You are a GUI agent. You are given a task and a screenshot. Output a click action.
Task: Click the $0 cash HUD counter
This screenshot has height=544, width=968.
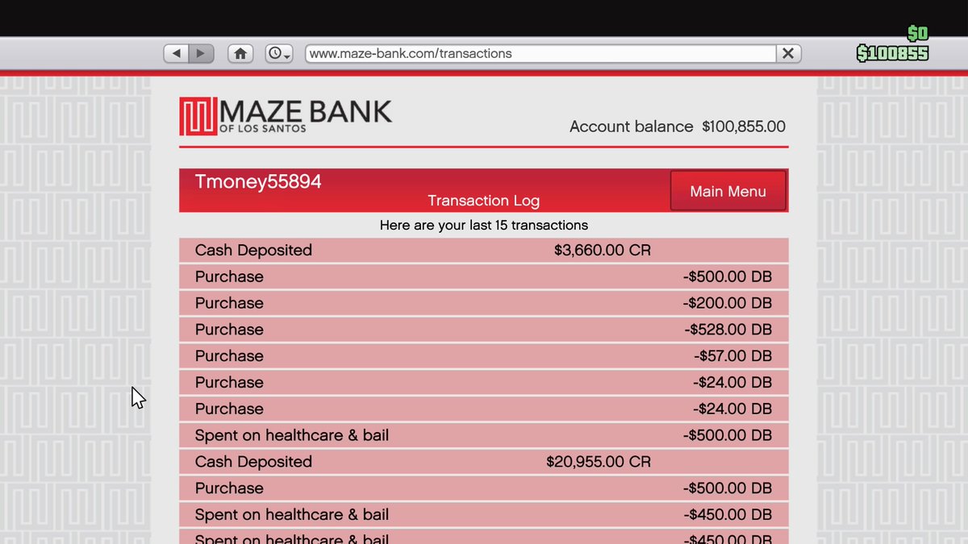point(917,34)
